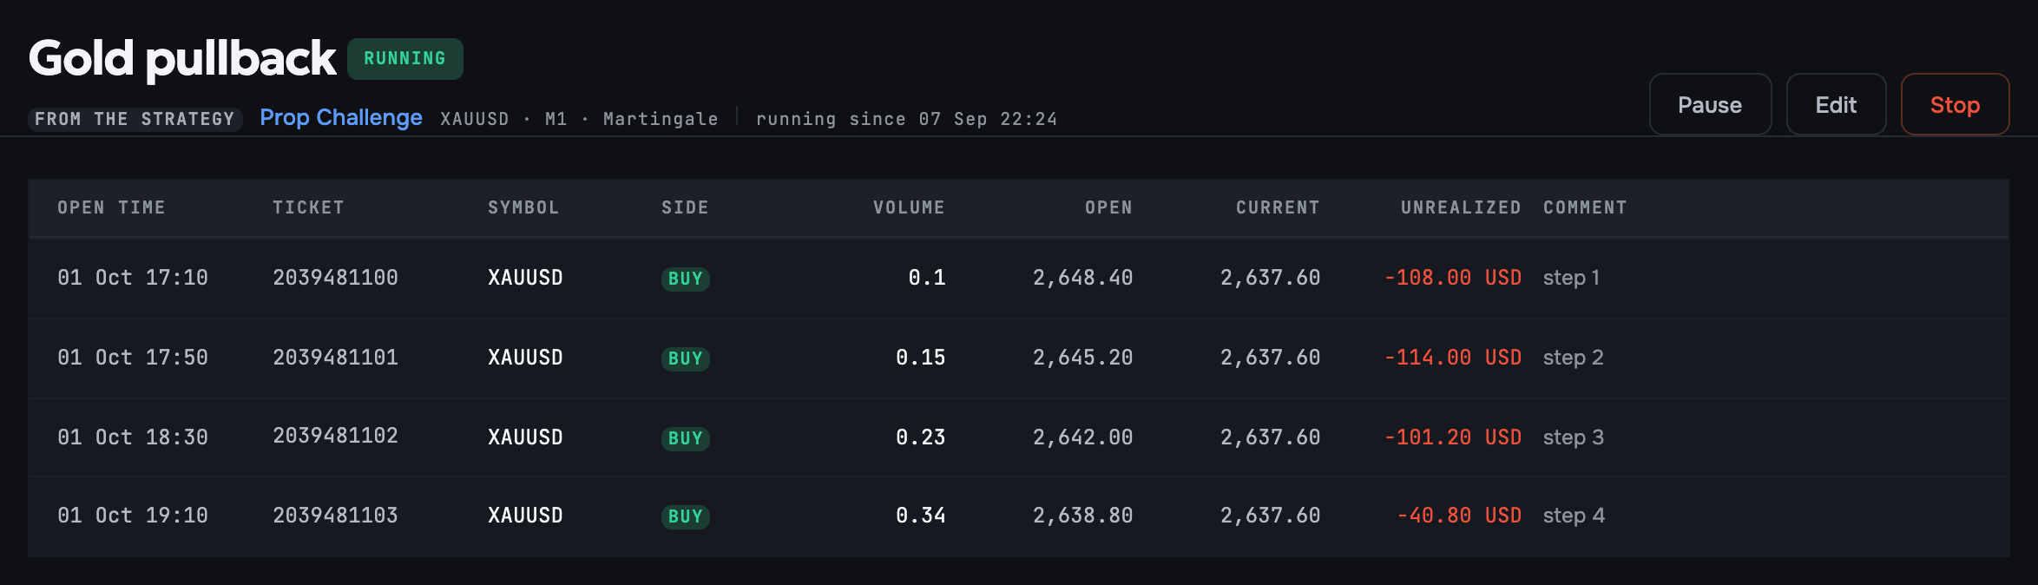
Task: Click XAUUSD symbol in ticket 2039481103 row
Action: click(525, 516)
